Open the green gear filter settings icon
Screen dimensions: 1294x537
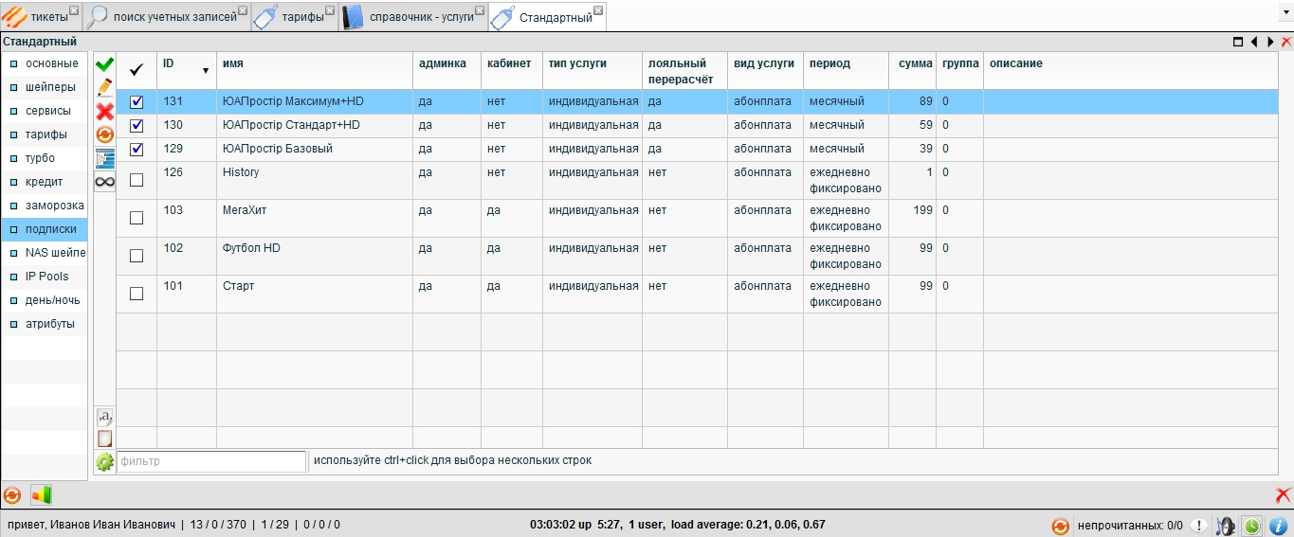pos(104,462)
